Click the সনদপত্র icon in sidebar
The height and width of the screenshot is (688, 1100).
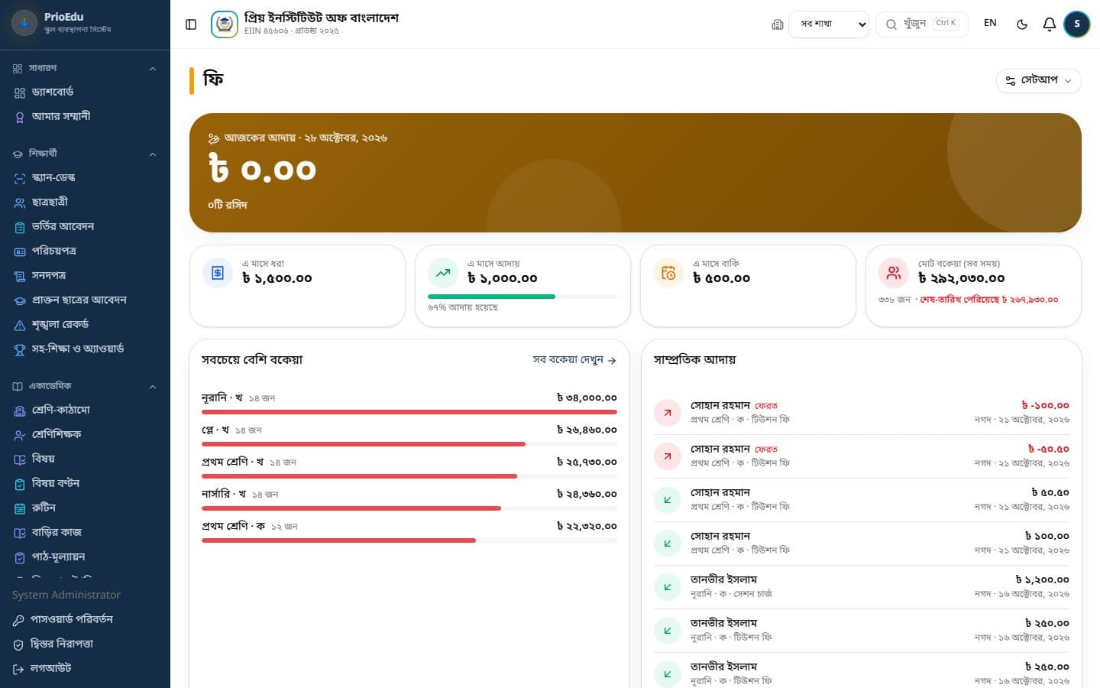(x=20, y=276)
